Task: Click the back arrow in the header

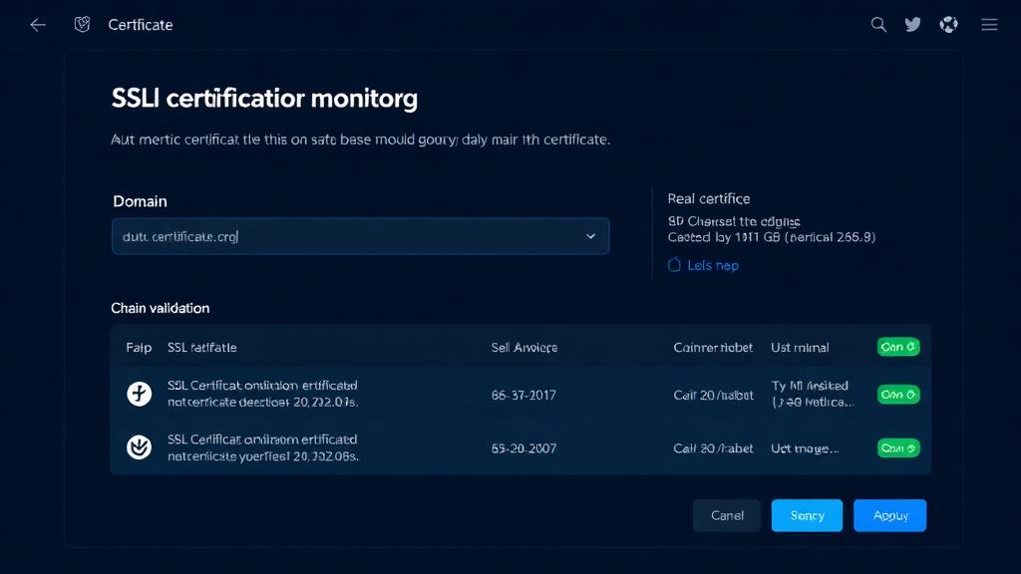Action: click(38, 25)
